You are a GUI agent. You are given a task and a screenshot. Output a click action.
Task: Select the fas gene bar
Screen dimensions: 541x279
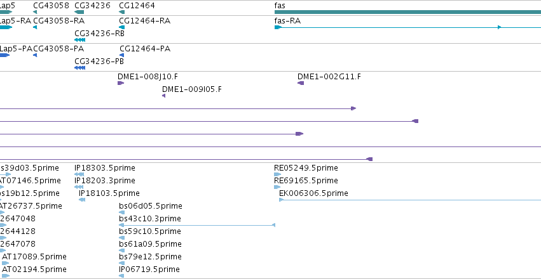tap(407, 12)
